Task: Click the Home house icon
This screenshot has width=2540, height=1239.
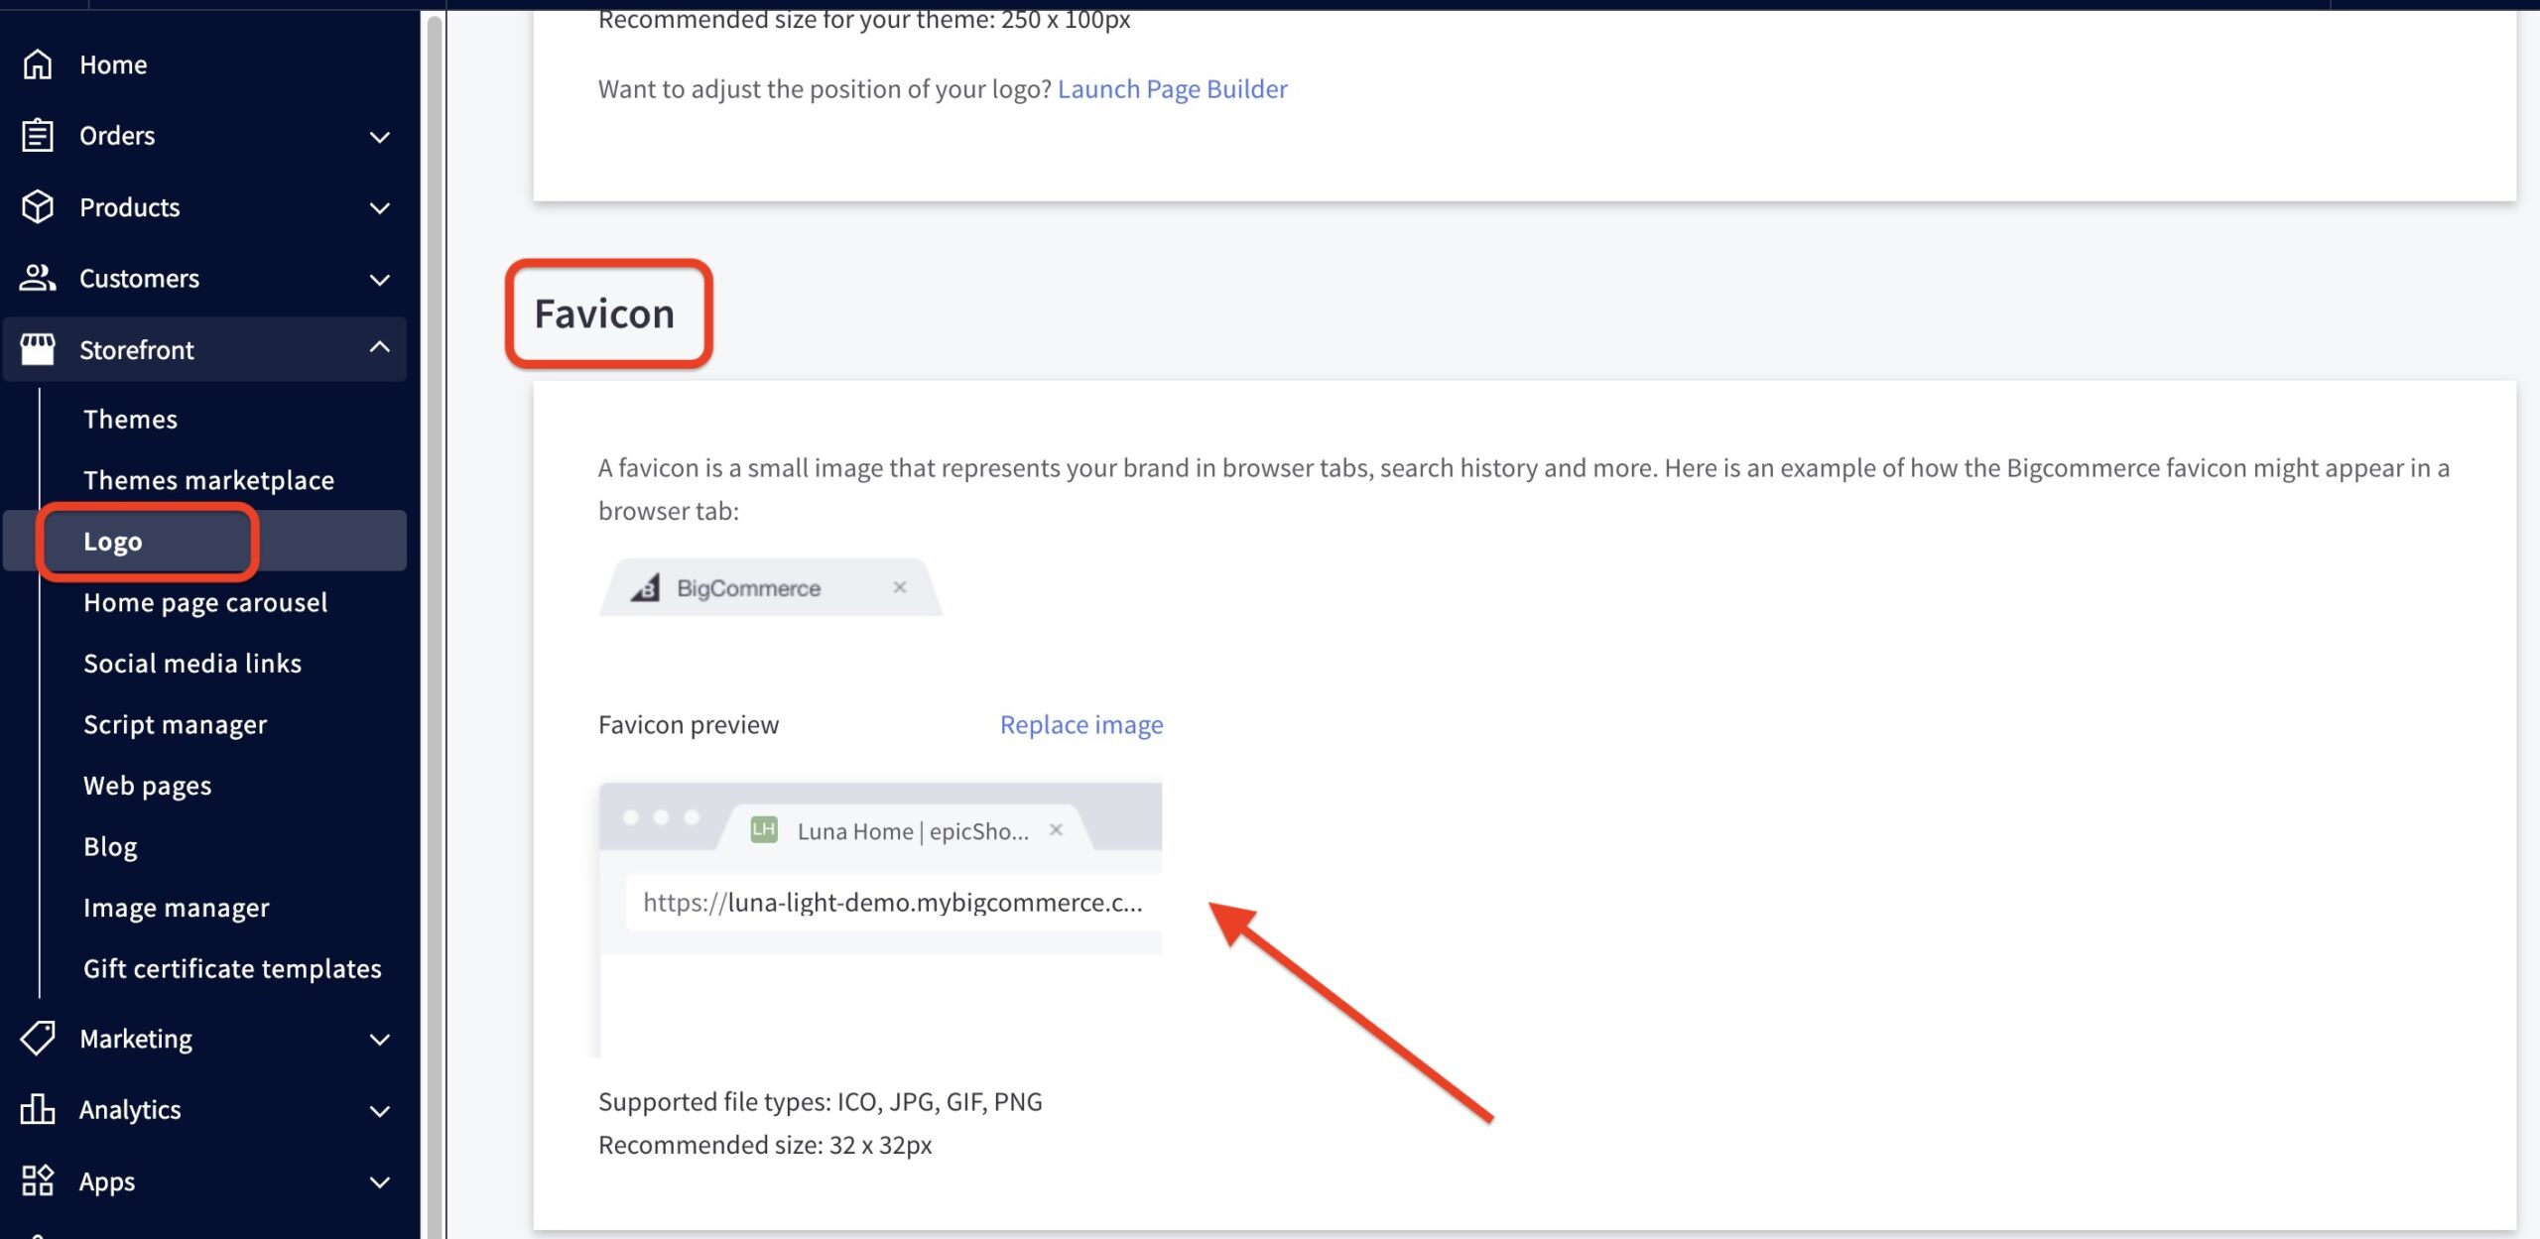Action: [x=38, y=64]
